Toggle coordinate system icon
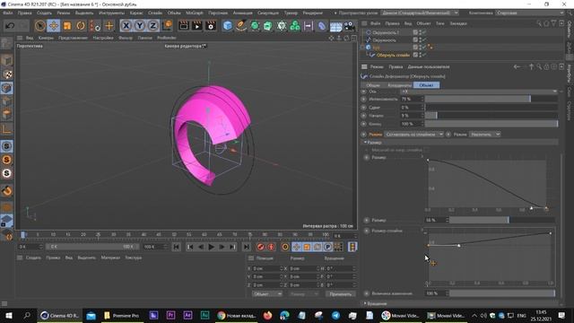 tap(167, 26)
